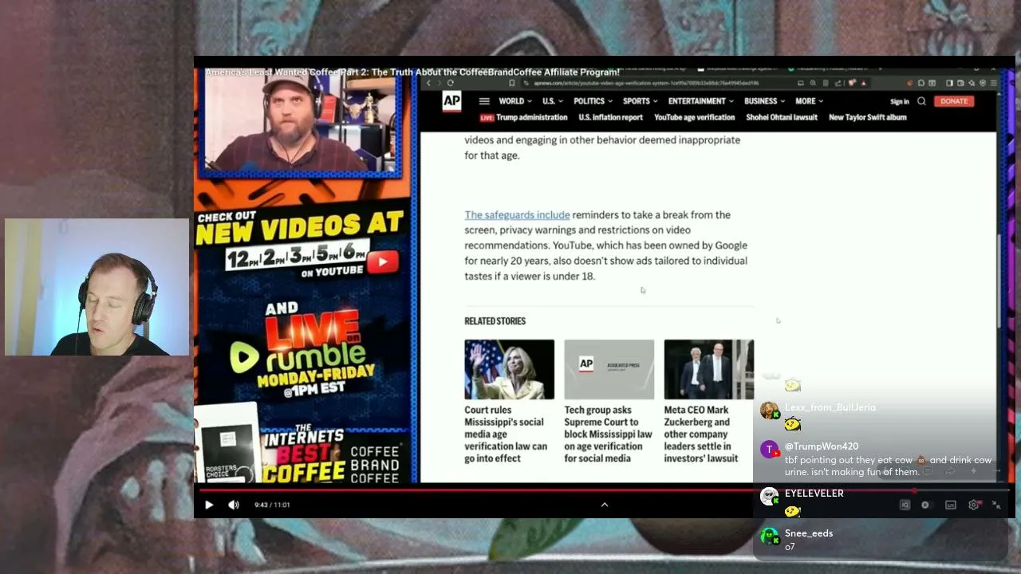Click the streamer webcam overlay
Viewport: 1021px width, 574px height.
97,287
